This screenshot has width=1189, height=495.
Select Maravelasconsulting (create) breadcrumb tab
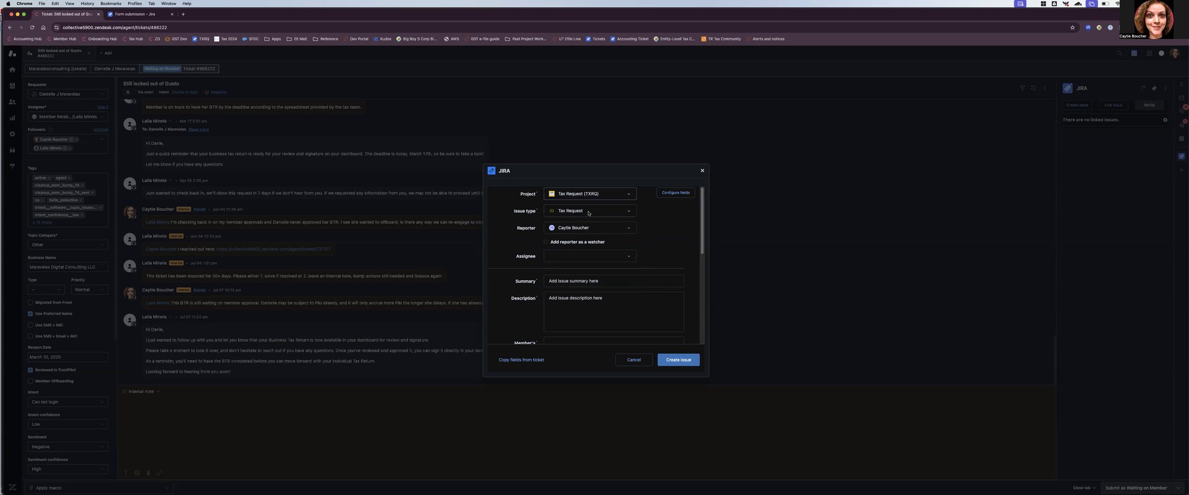click(58, 69)
